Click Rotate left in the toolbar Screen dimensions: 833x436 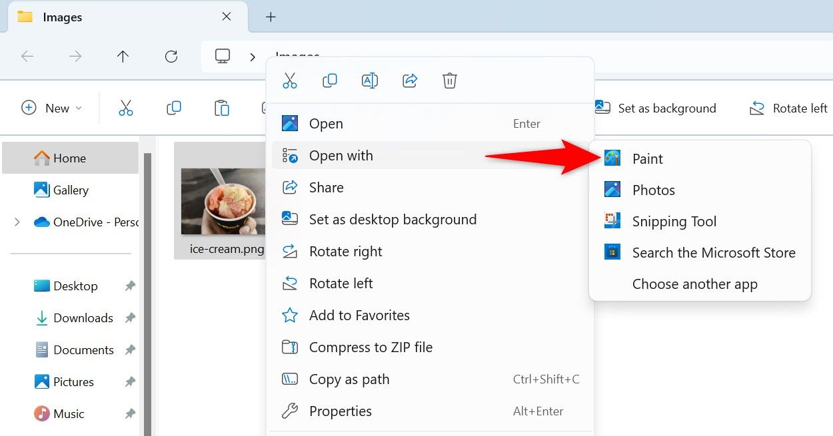click(x=788, y=108)
